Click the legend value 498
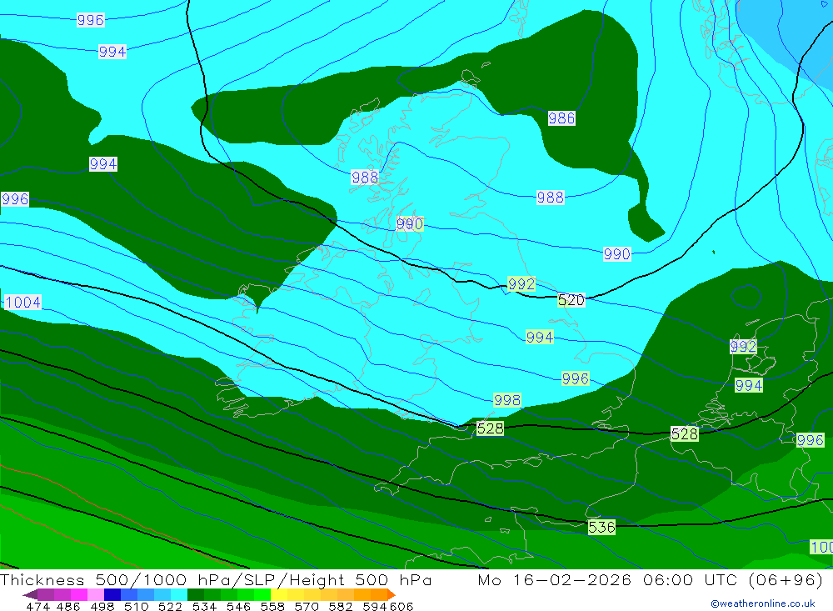 (102, 606)
